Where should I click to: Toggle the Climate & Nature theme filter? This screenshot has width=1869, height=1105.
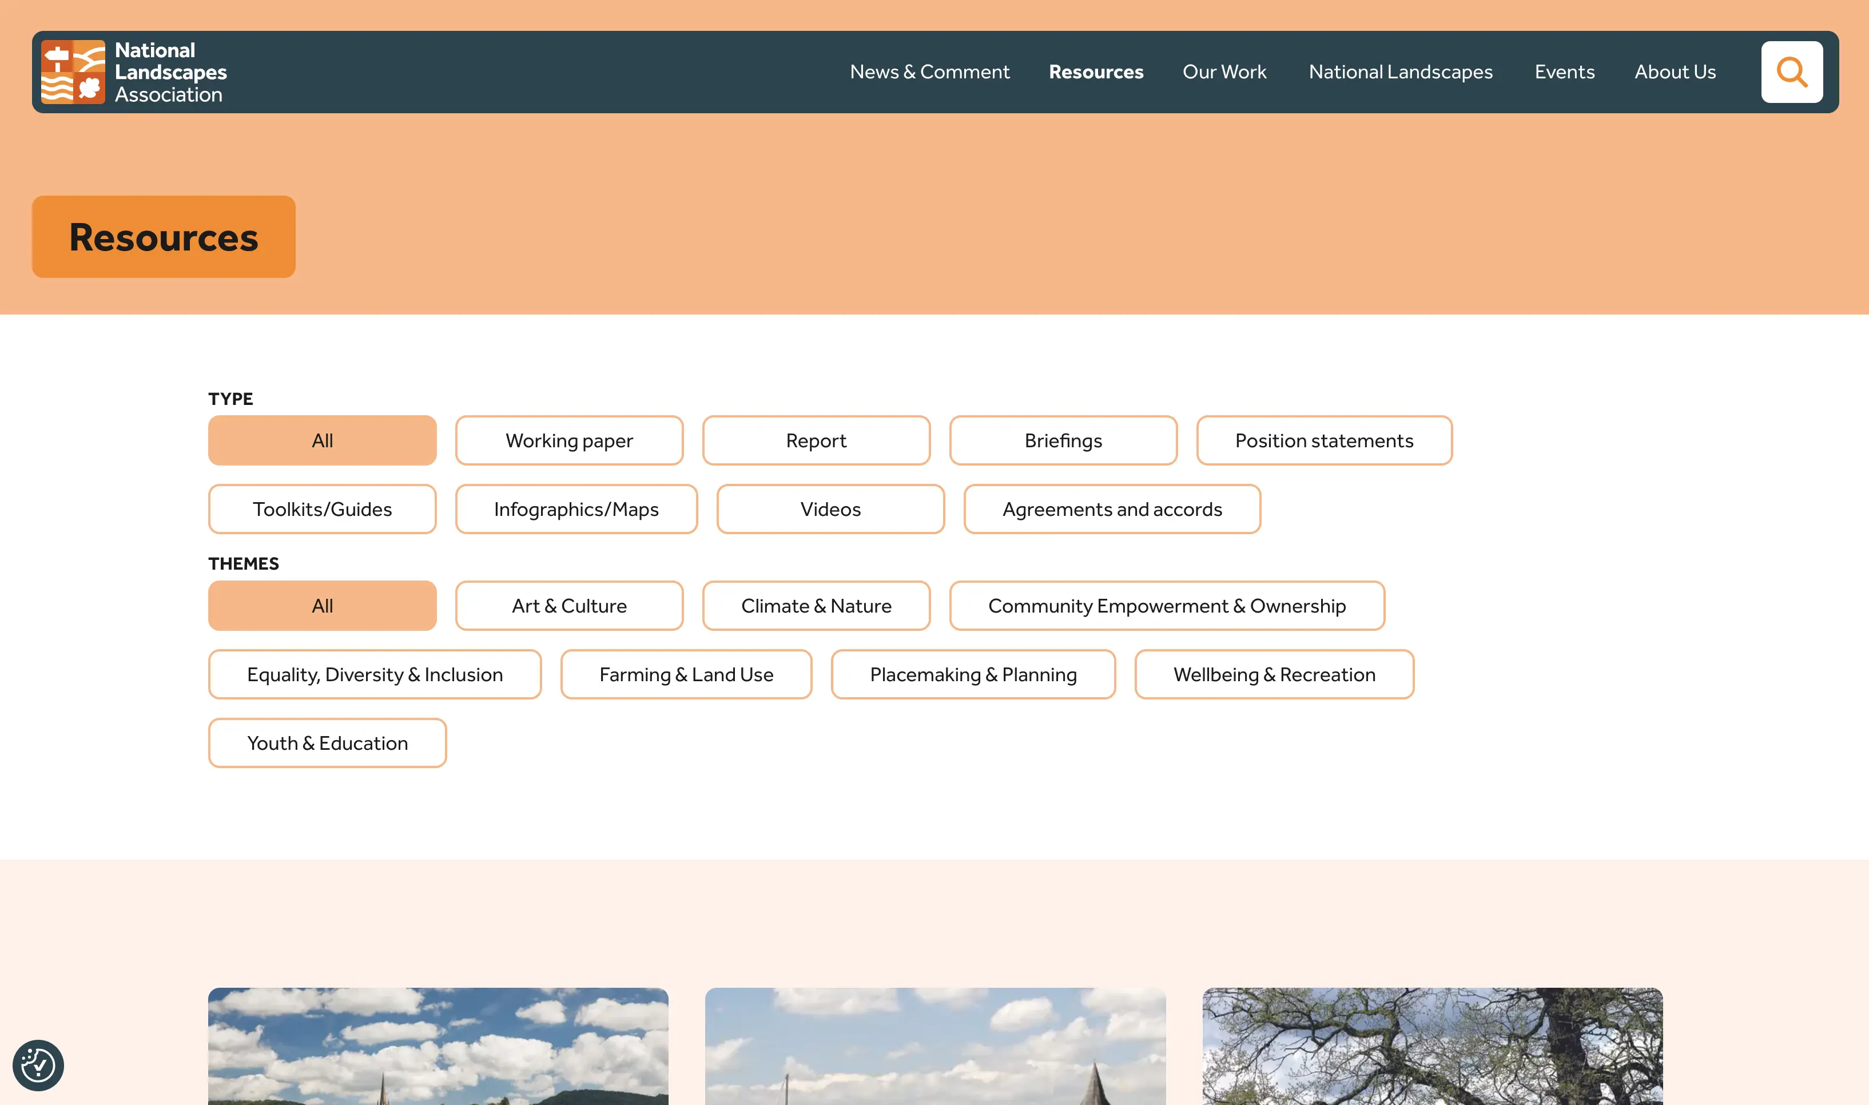tap(816, 606)
